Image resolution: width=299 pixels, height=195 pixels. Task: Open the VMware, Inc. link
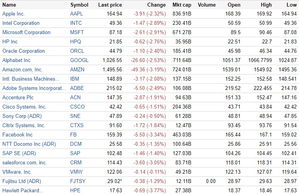click(17, 172)
